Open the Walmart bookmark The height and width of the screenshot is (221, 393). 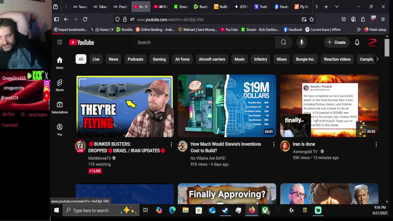[x=197, y=29]
